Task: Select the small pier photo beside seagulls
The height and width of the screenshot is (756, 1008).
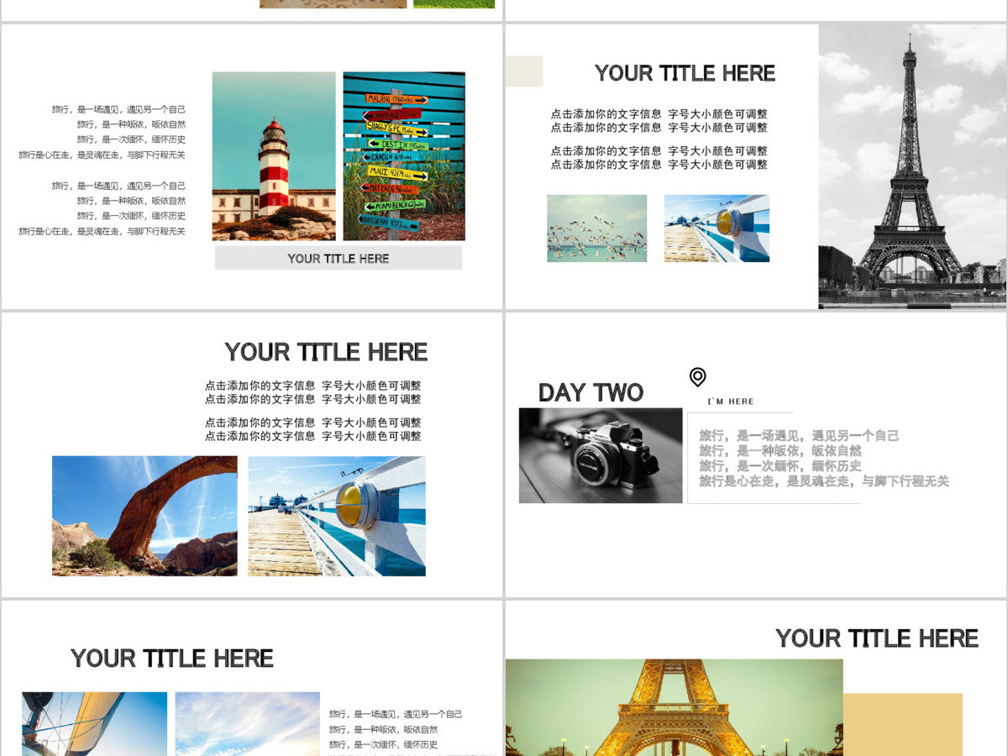Action: pos(717,228)
